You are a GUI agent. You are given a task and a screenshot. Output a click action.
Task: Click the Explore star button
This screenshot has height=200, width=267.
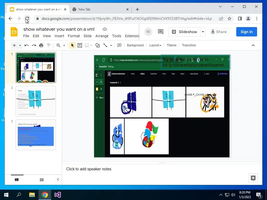(x=253, y=178)
